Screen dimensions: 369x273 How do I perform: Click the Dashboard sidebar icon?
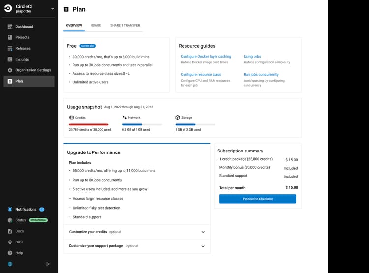pos(10,27)
